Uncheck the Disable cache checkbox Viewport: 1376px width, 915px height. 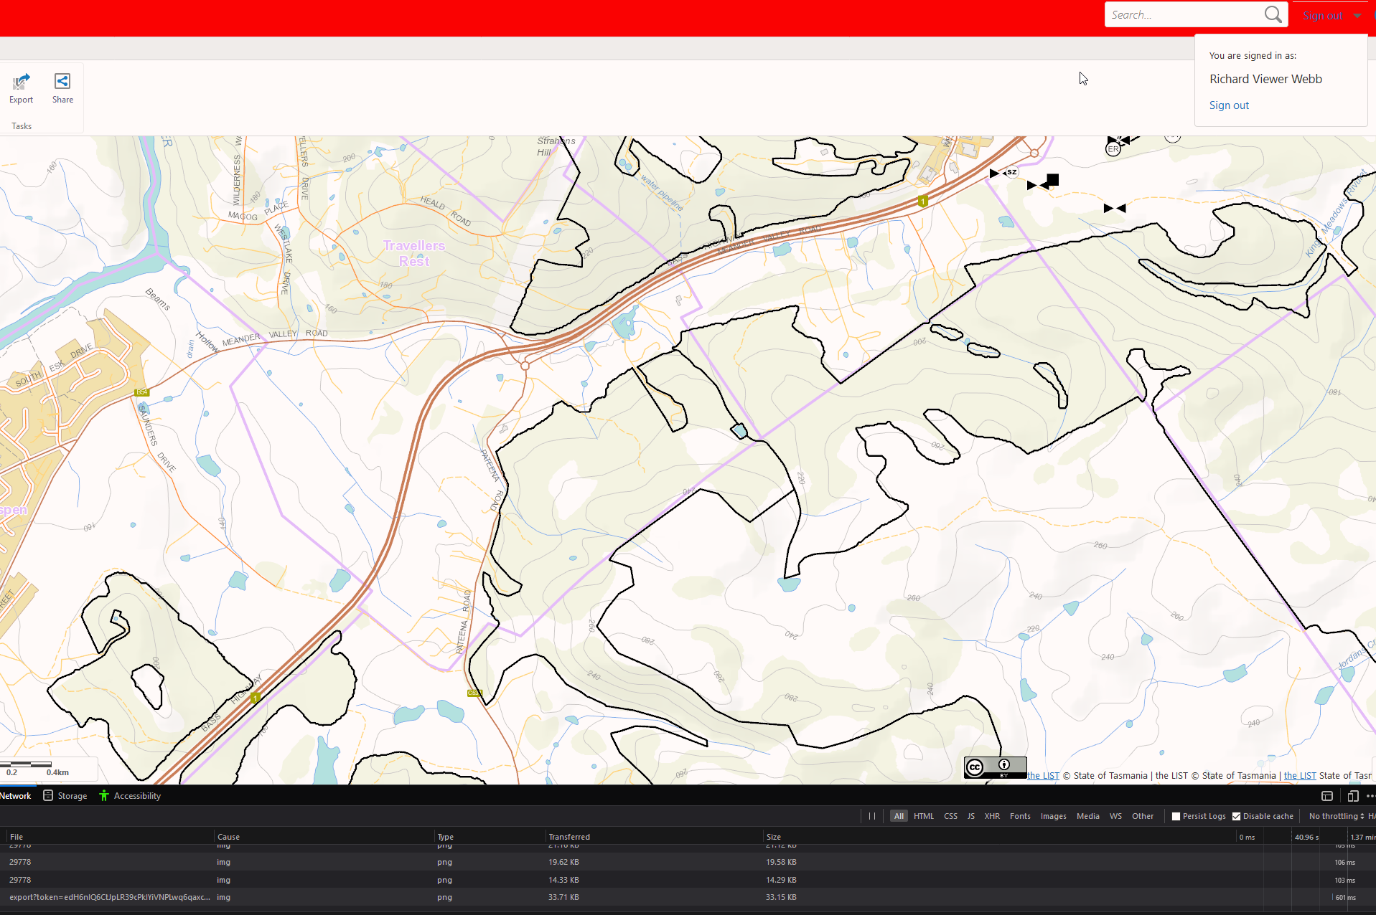1236,816
